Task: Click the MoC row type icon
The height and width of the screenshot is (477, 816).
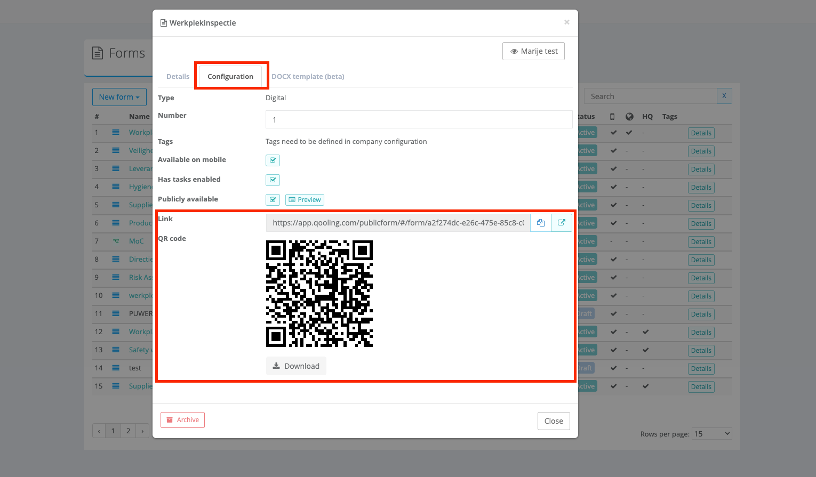Action: point(116,241)
